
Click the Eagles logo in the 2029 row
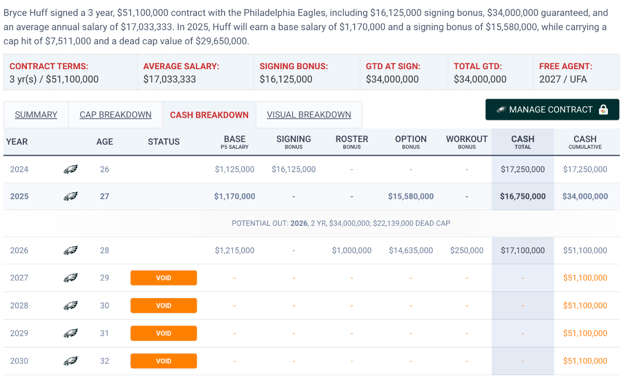[x=71, y=333]
